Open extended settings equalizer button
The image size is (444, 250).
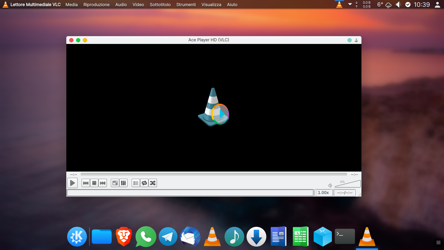tap(124, 183)
